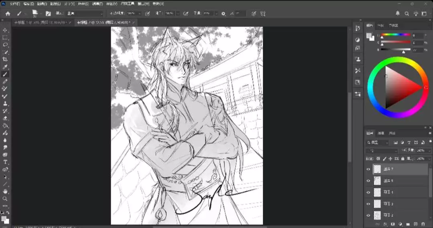
Task: Select the Zoom tool in toolbar
Action: [5, 198]
